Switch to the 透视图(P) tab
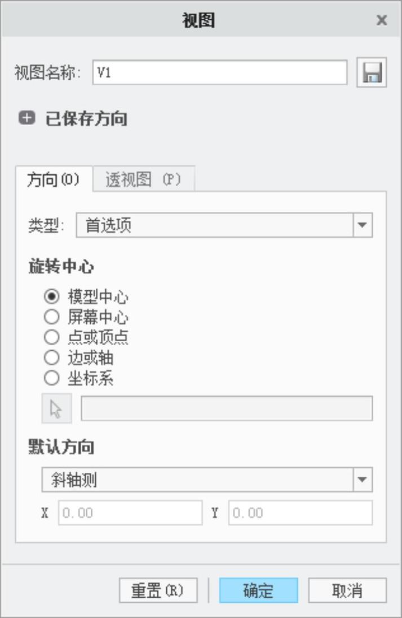Image resolution: width=402 pixels, height=618 pixels. click(x=143, y=180)
